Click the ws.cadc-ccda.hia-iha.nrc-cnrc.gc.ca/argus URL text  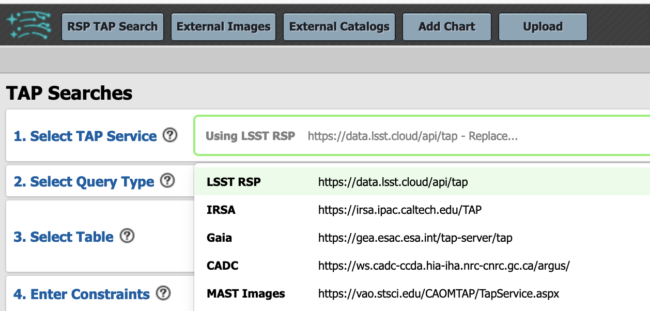click(x=444, y=266)
